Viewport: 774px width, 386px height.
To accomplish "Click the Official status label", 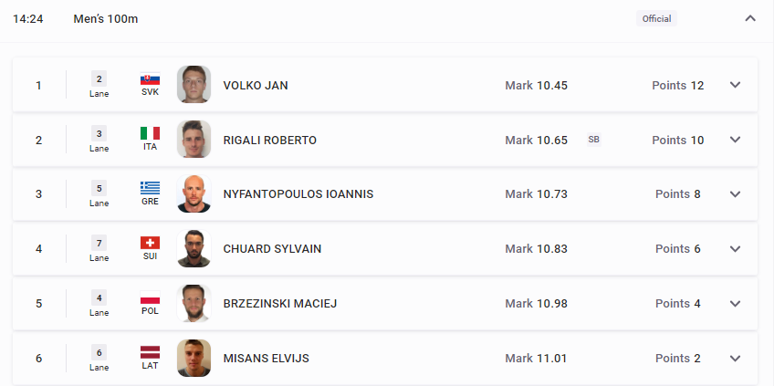I will tap(656, 19).
